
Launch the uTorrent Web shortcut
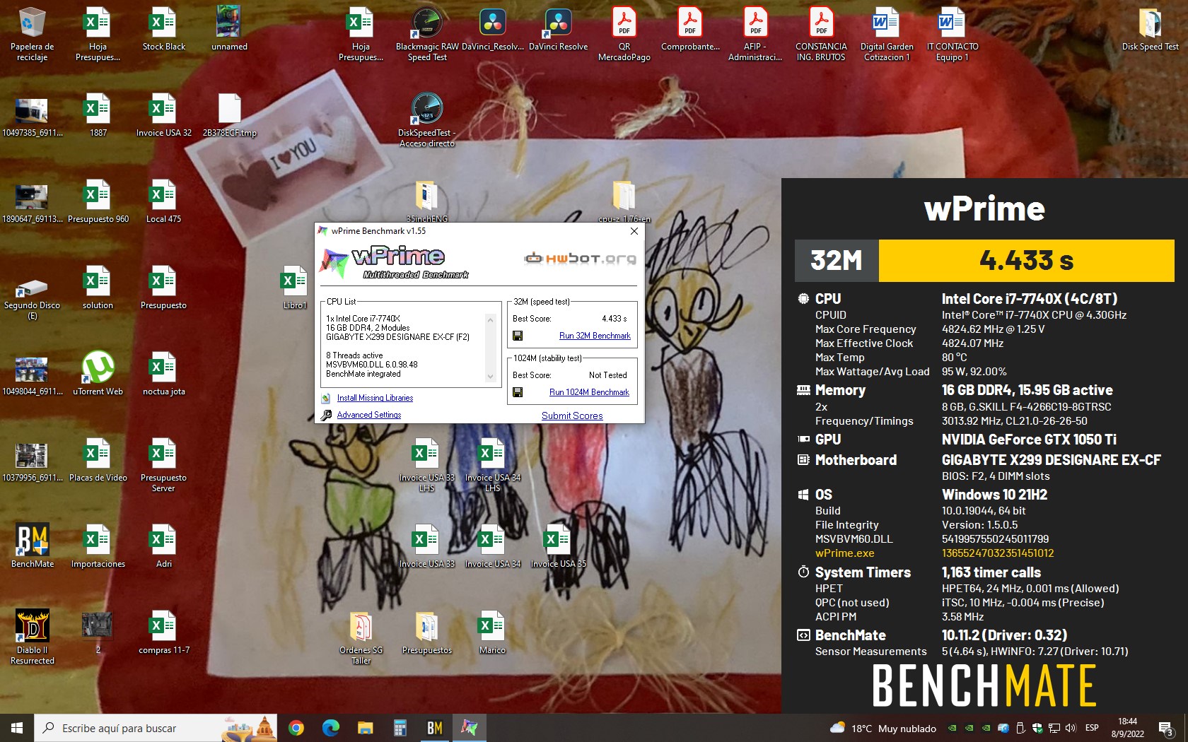98,374
